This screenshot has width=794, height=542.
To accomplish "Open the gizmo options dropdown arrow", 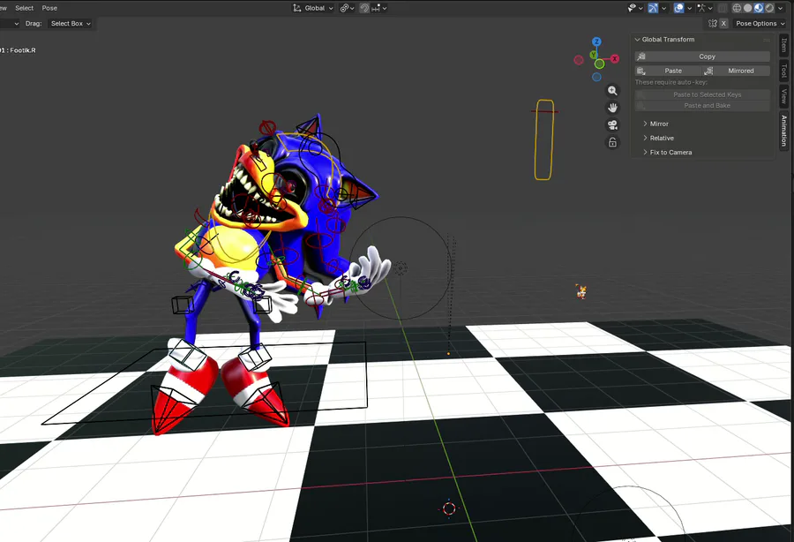I will 663,8.
